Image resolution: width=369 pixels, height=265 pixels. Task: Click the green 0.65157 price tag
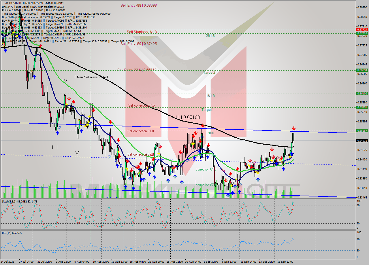coord(362,131)
